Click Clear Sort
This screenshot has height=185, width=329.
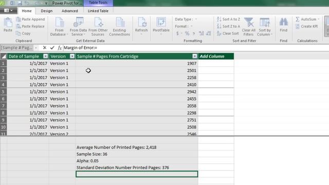pos(228,33)
